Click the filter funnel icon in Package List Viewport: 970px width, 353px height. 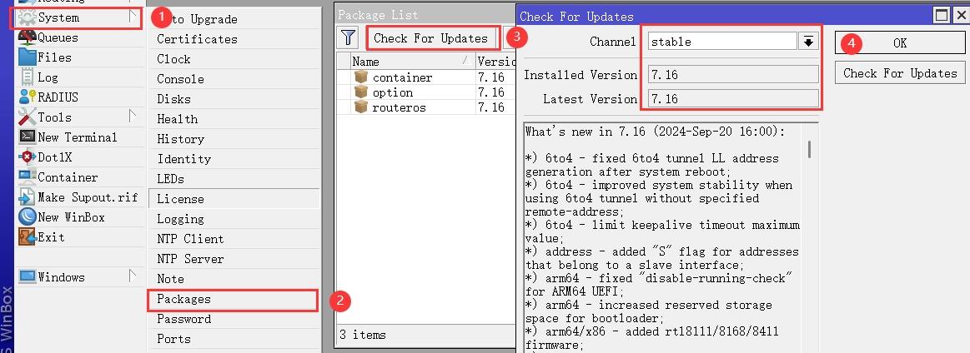pos(349,38)
